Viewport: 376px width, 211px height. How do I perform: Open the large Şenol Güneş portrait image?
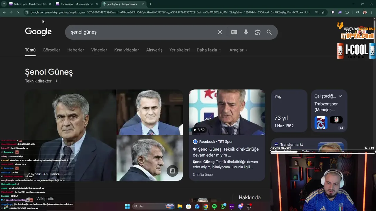coord(70,135)
